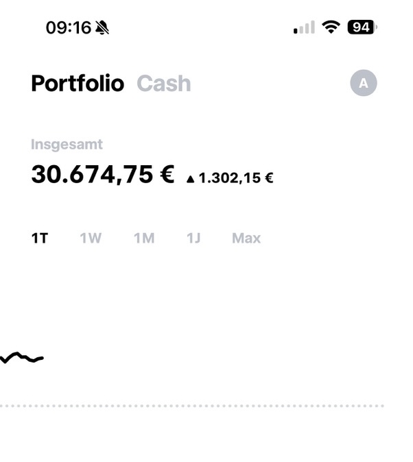Select the 1T one-day chart range
This screenshot has height=462, width=413.
(40, 239)
